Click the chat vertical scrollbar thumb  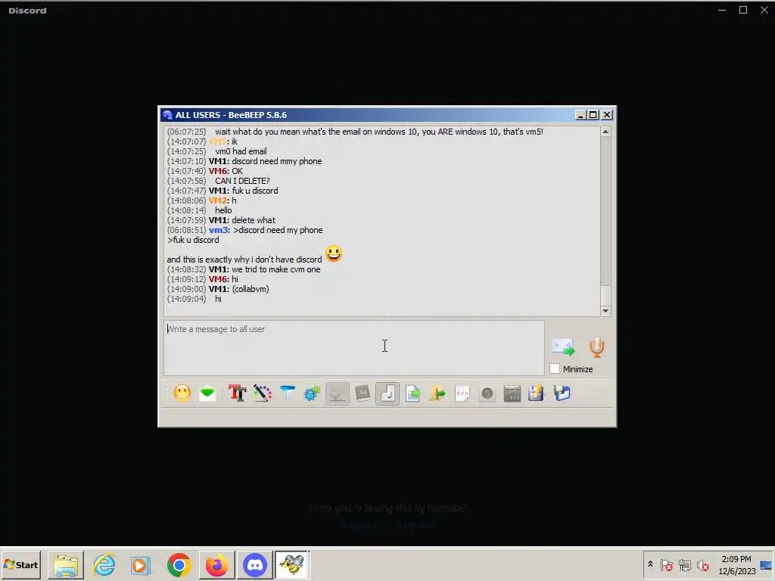coord(605,295)
